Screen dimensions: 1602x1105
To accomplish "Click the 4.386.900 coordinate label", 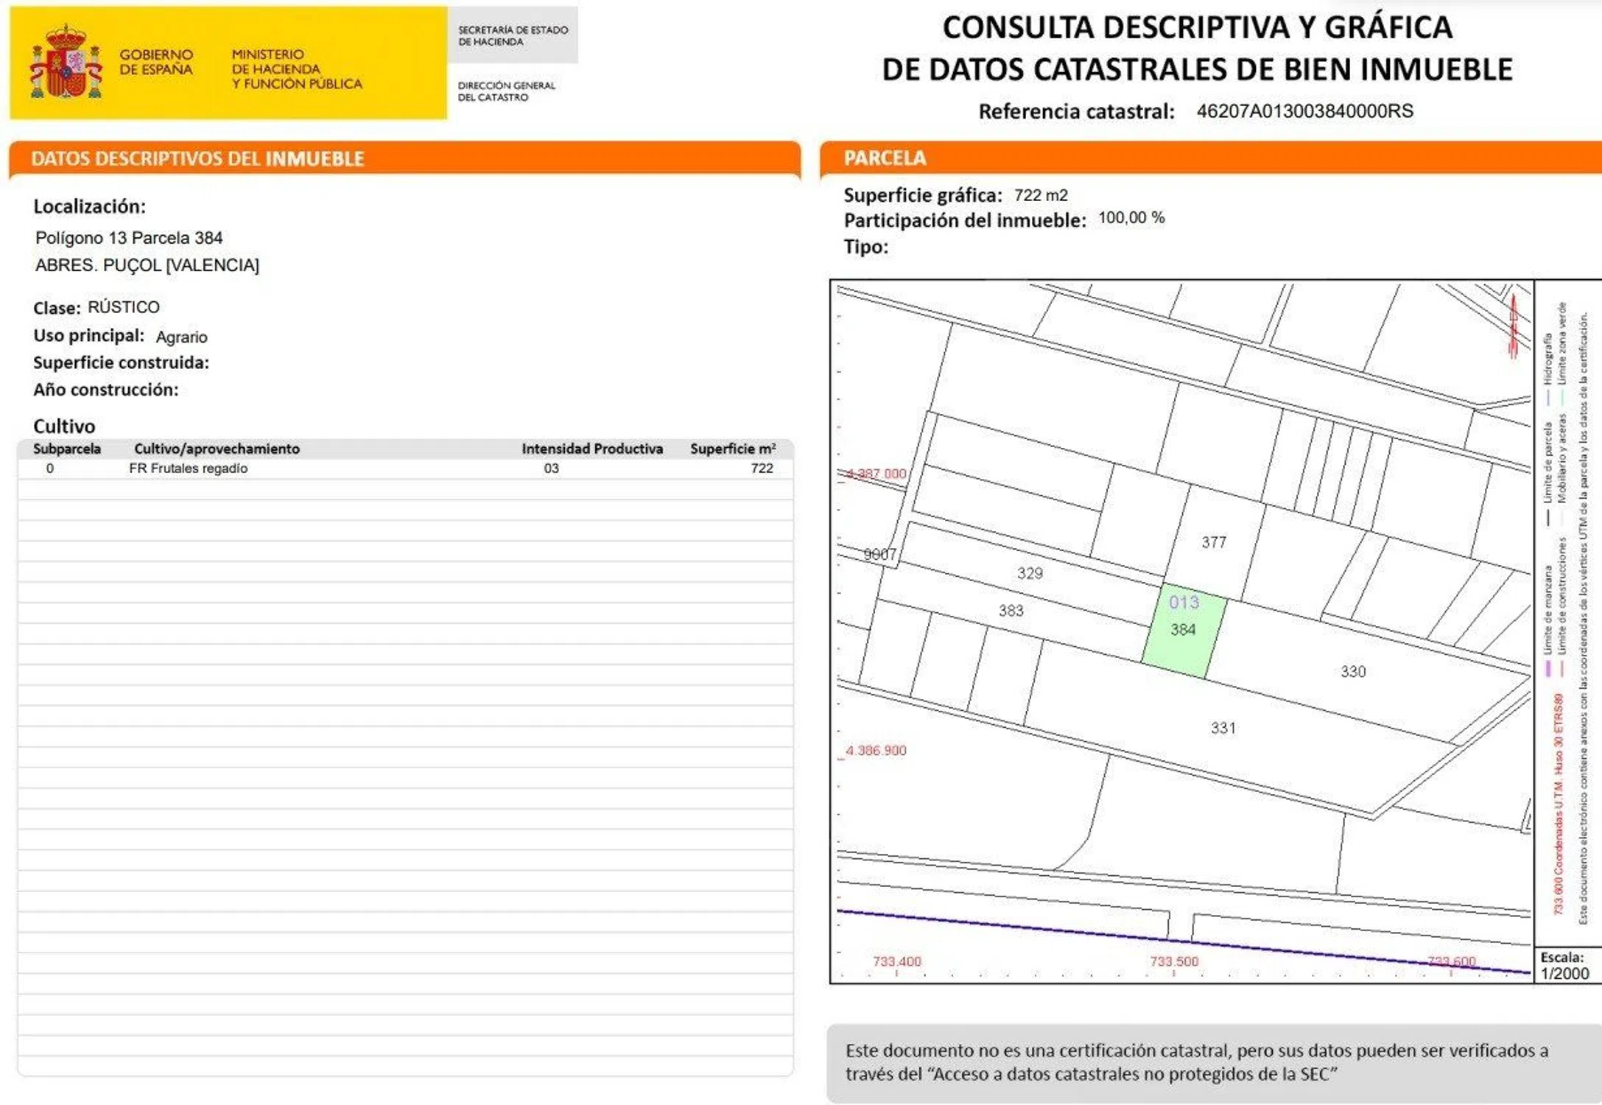I will pyautogui.click(x=876, y=750).
